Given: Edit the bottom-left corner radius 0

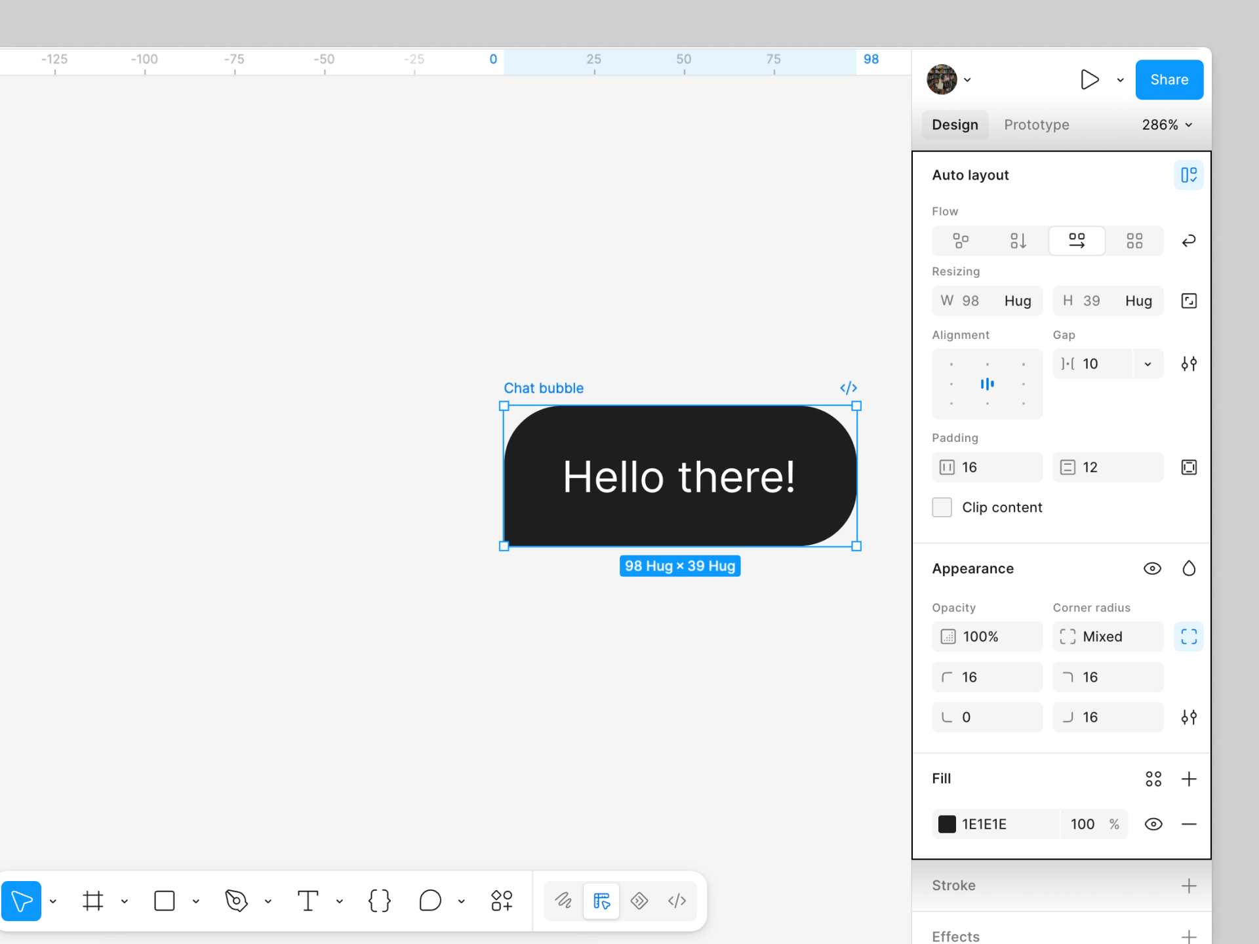Looking at the screenshot, I should tap(987, 717).
